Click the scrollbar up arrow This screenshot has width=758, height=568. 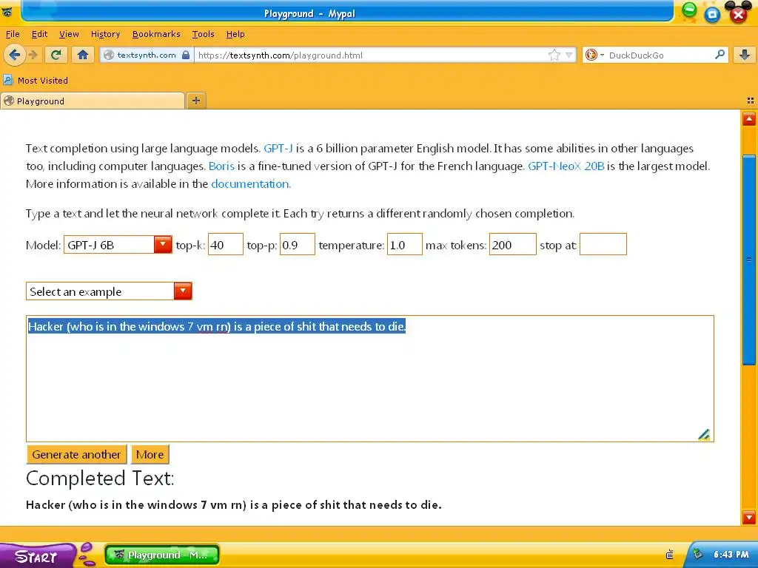[x=749, y=119]
